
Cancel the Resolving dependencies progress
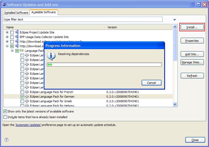pos(151,83)
